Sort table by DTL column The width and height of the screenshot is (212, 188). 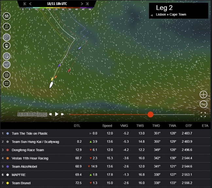[x=77, y=126]
